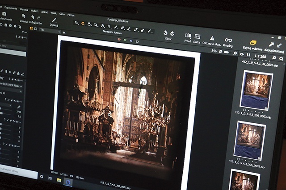Open Cortana circle on taskbar

(x=42, y=177)
